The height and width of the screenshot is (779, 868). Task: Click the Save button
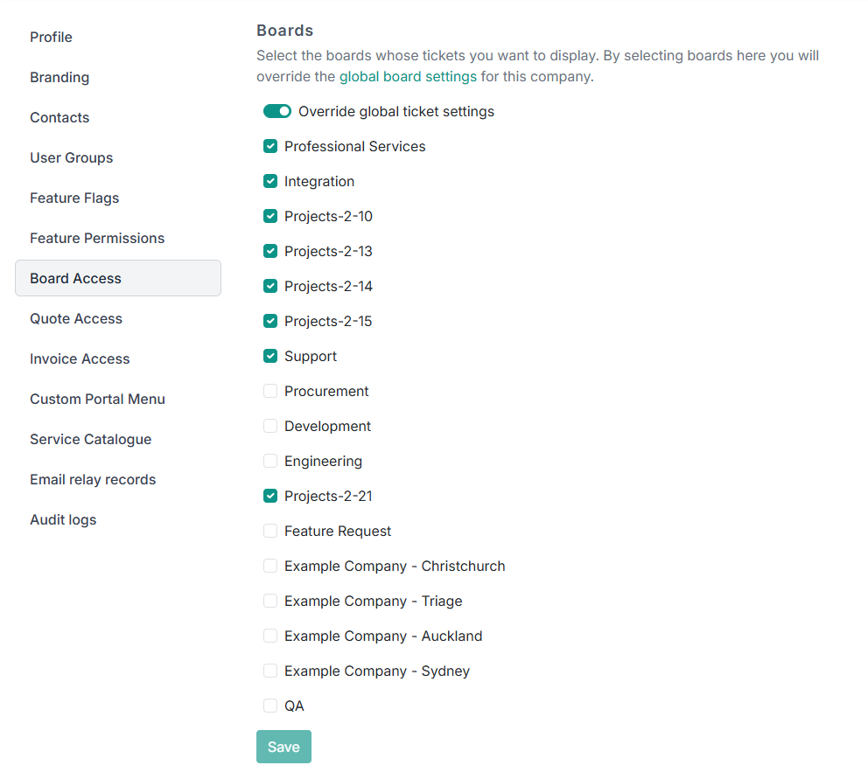pyautogui.click(x=283, y=747)
